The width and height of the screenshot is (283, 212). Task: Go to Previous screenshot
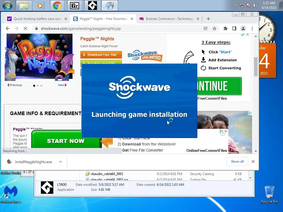coord(14,85)
